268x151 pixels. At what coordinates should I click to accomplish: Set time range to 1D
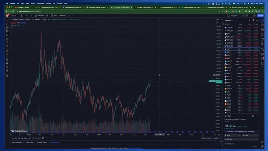pyautogui.click(x=13, y=138)
